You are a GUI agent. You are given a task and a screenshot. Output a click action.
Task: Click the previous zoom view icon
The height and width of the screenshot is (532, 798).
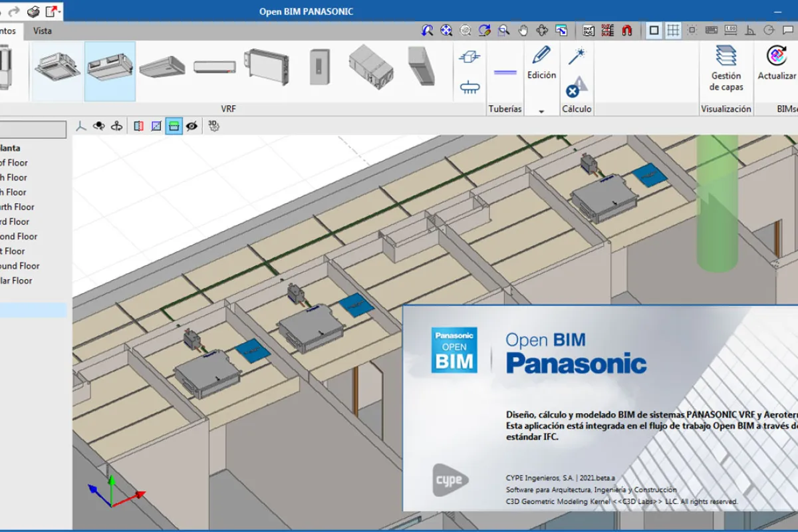[428, 30]
